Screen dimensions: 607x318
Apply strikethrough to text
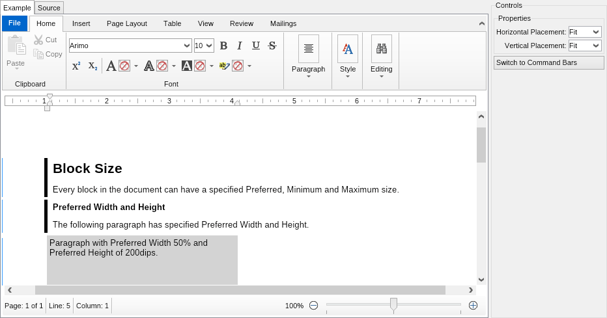tap(272, 46)
